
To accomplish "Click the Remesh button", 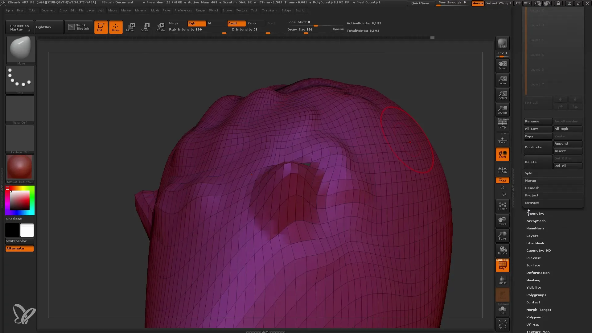I will click(532, 187).
